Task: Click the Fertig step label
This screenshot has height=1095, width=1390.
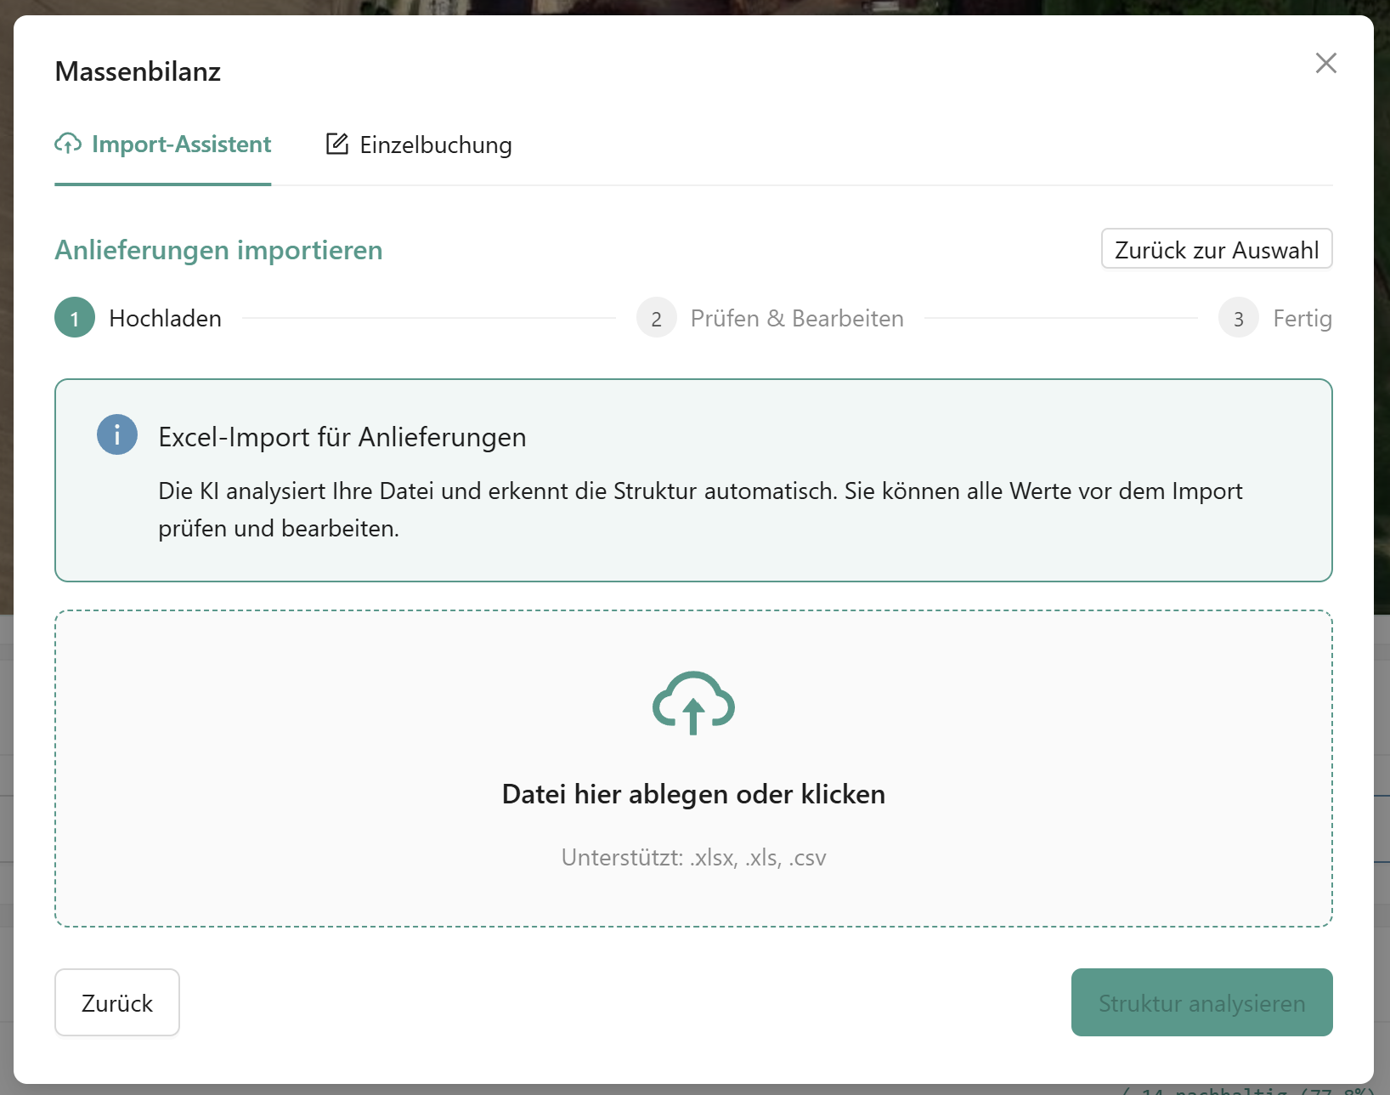Action: (1302, 317)
